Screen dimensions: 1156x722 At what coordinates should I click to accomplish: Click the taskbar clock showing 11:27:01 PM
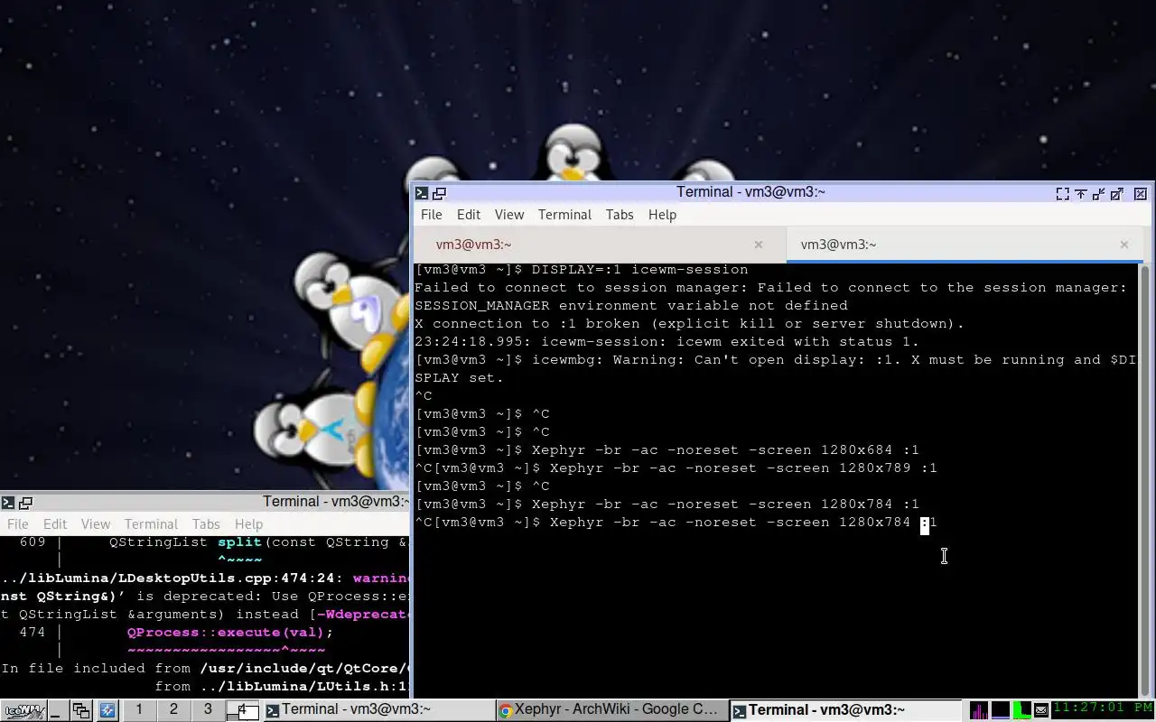coord(1104,709)
